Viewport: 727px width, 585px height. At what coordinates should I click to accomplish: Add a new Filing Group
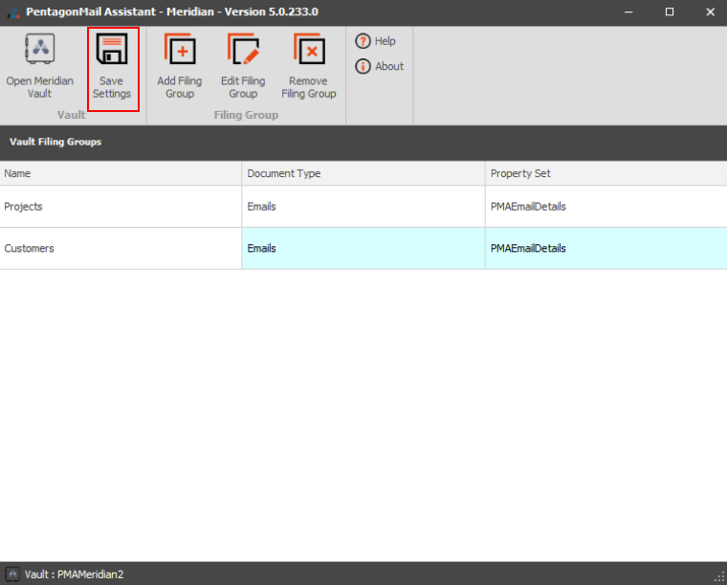point(180,66)
